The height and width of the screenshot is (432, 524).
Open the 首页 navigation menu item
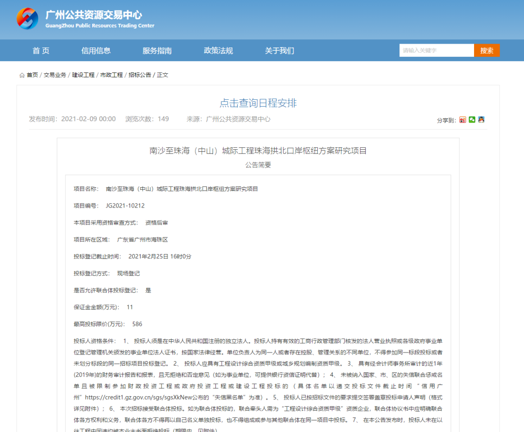tap(41, 50)
